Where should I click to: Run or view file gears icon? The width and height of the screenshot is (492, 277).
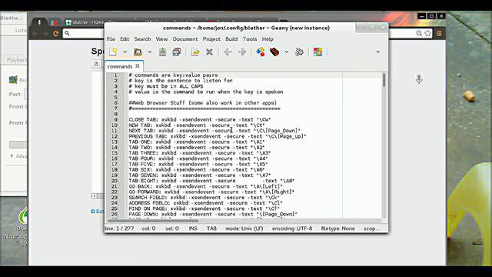click(x=299, y=52)
